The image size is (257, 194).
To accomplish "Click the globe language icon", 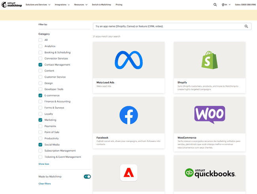I will (223, 5).
